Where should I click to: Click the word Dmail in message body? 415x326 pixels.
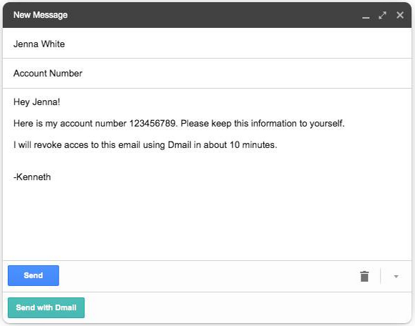pyautogui.click(x=180, y=145)
